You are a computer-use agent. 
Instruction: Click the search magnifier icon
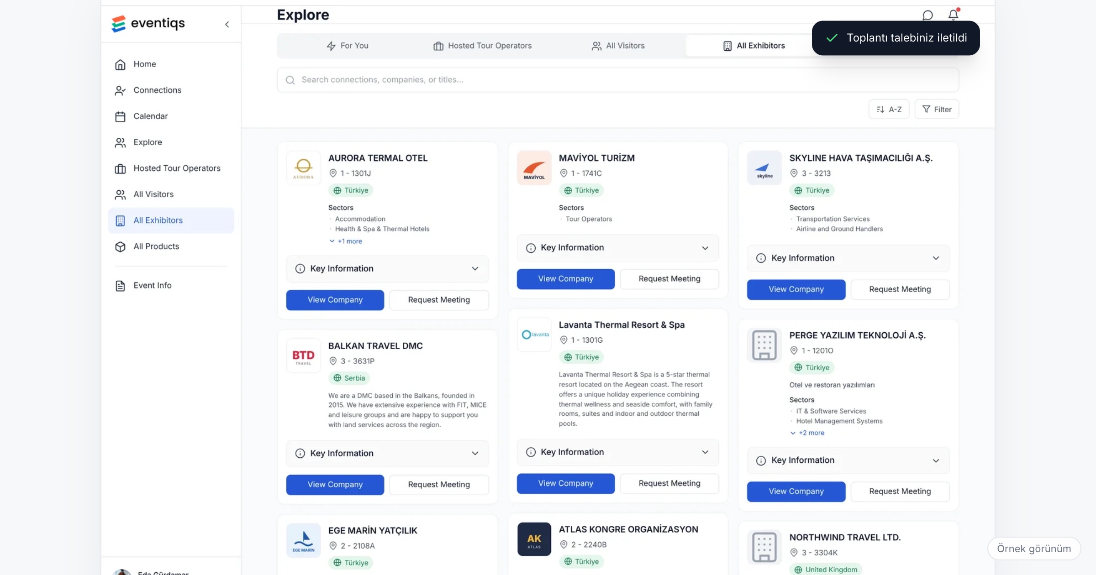click(x=290, y=80)
